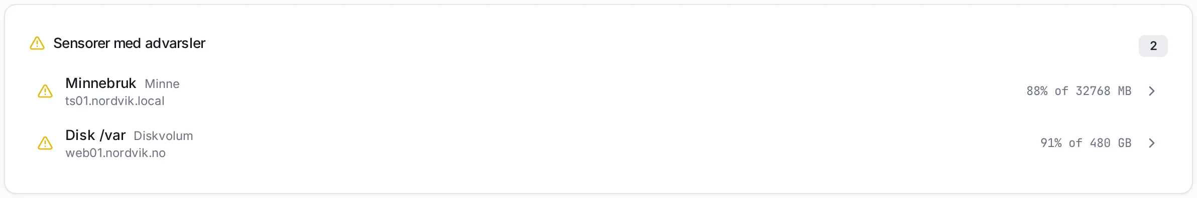Click the 91% of 480 GB value
The image size is (1197, 198).
tap(1086, 143)
